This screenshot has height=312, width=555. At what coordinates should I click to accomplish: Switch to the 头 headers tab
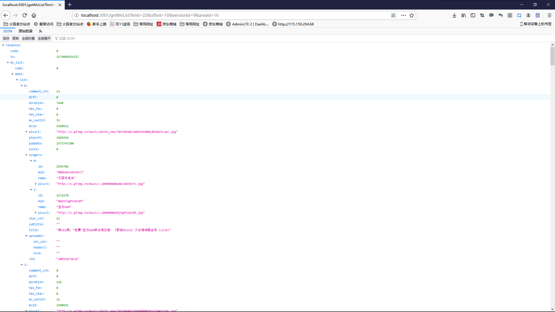click(x=40, y=31)
